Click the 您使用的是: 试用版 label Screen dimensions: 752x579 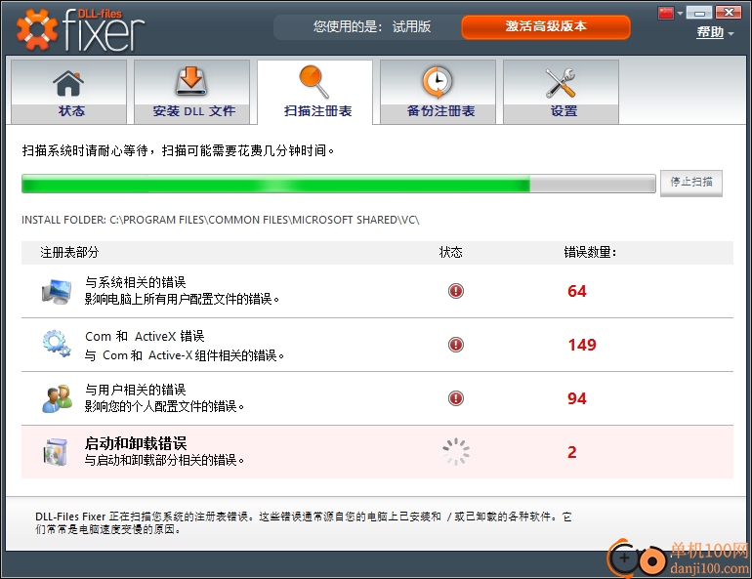[x=372, y=26]
